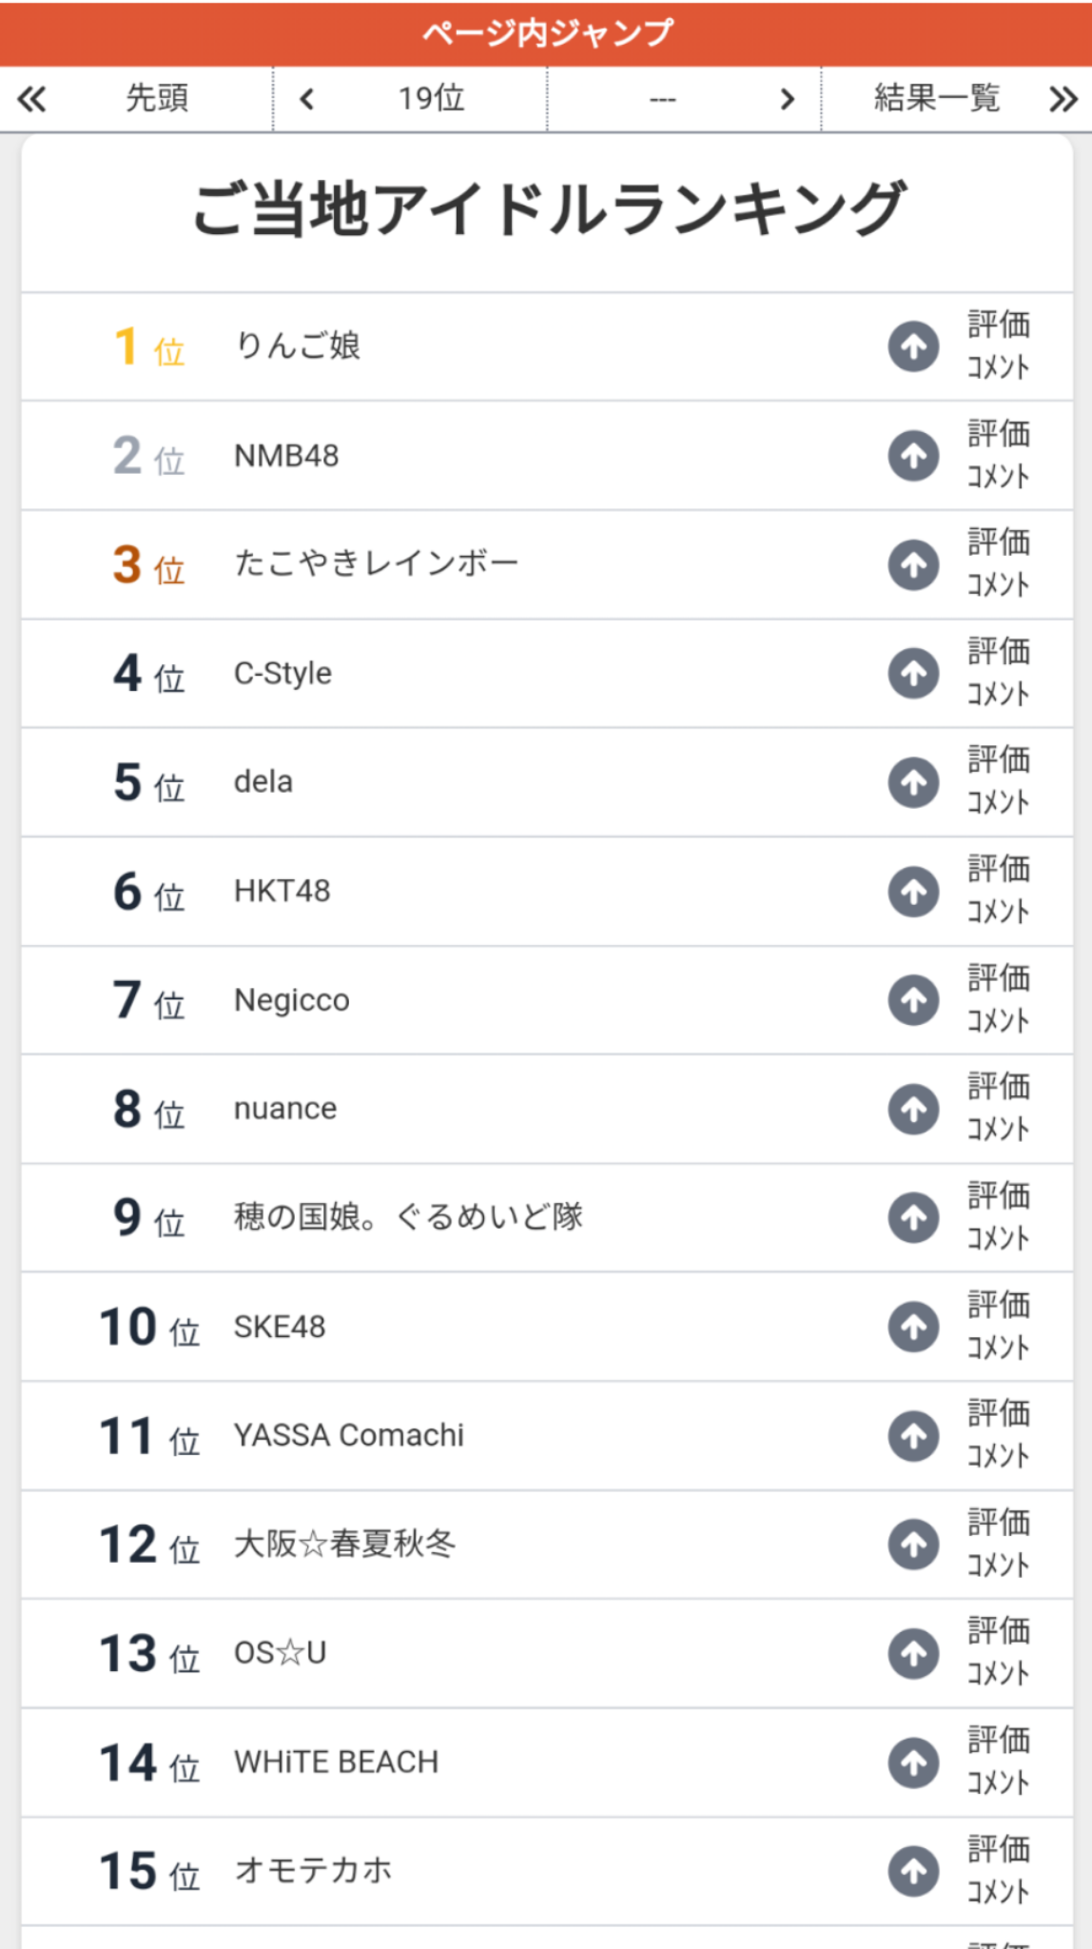Upvote SKE48 with the circle arrow
This screenshot has width=1092, height=1949.
(913, 1327)
